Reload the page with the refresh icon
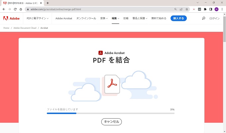Image resolution: width=226 pixels, height=133 pixels. (x=15, y=9)
